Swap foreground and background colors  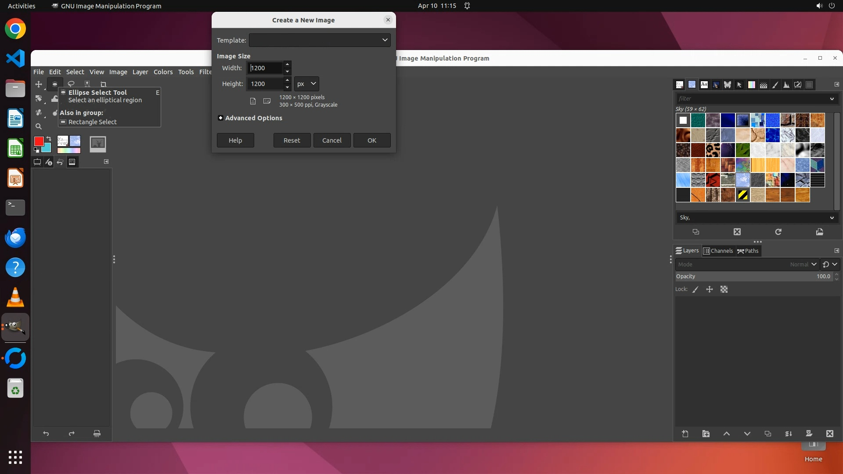49,139
